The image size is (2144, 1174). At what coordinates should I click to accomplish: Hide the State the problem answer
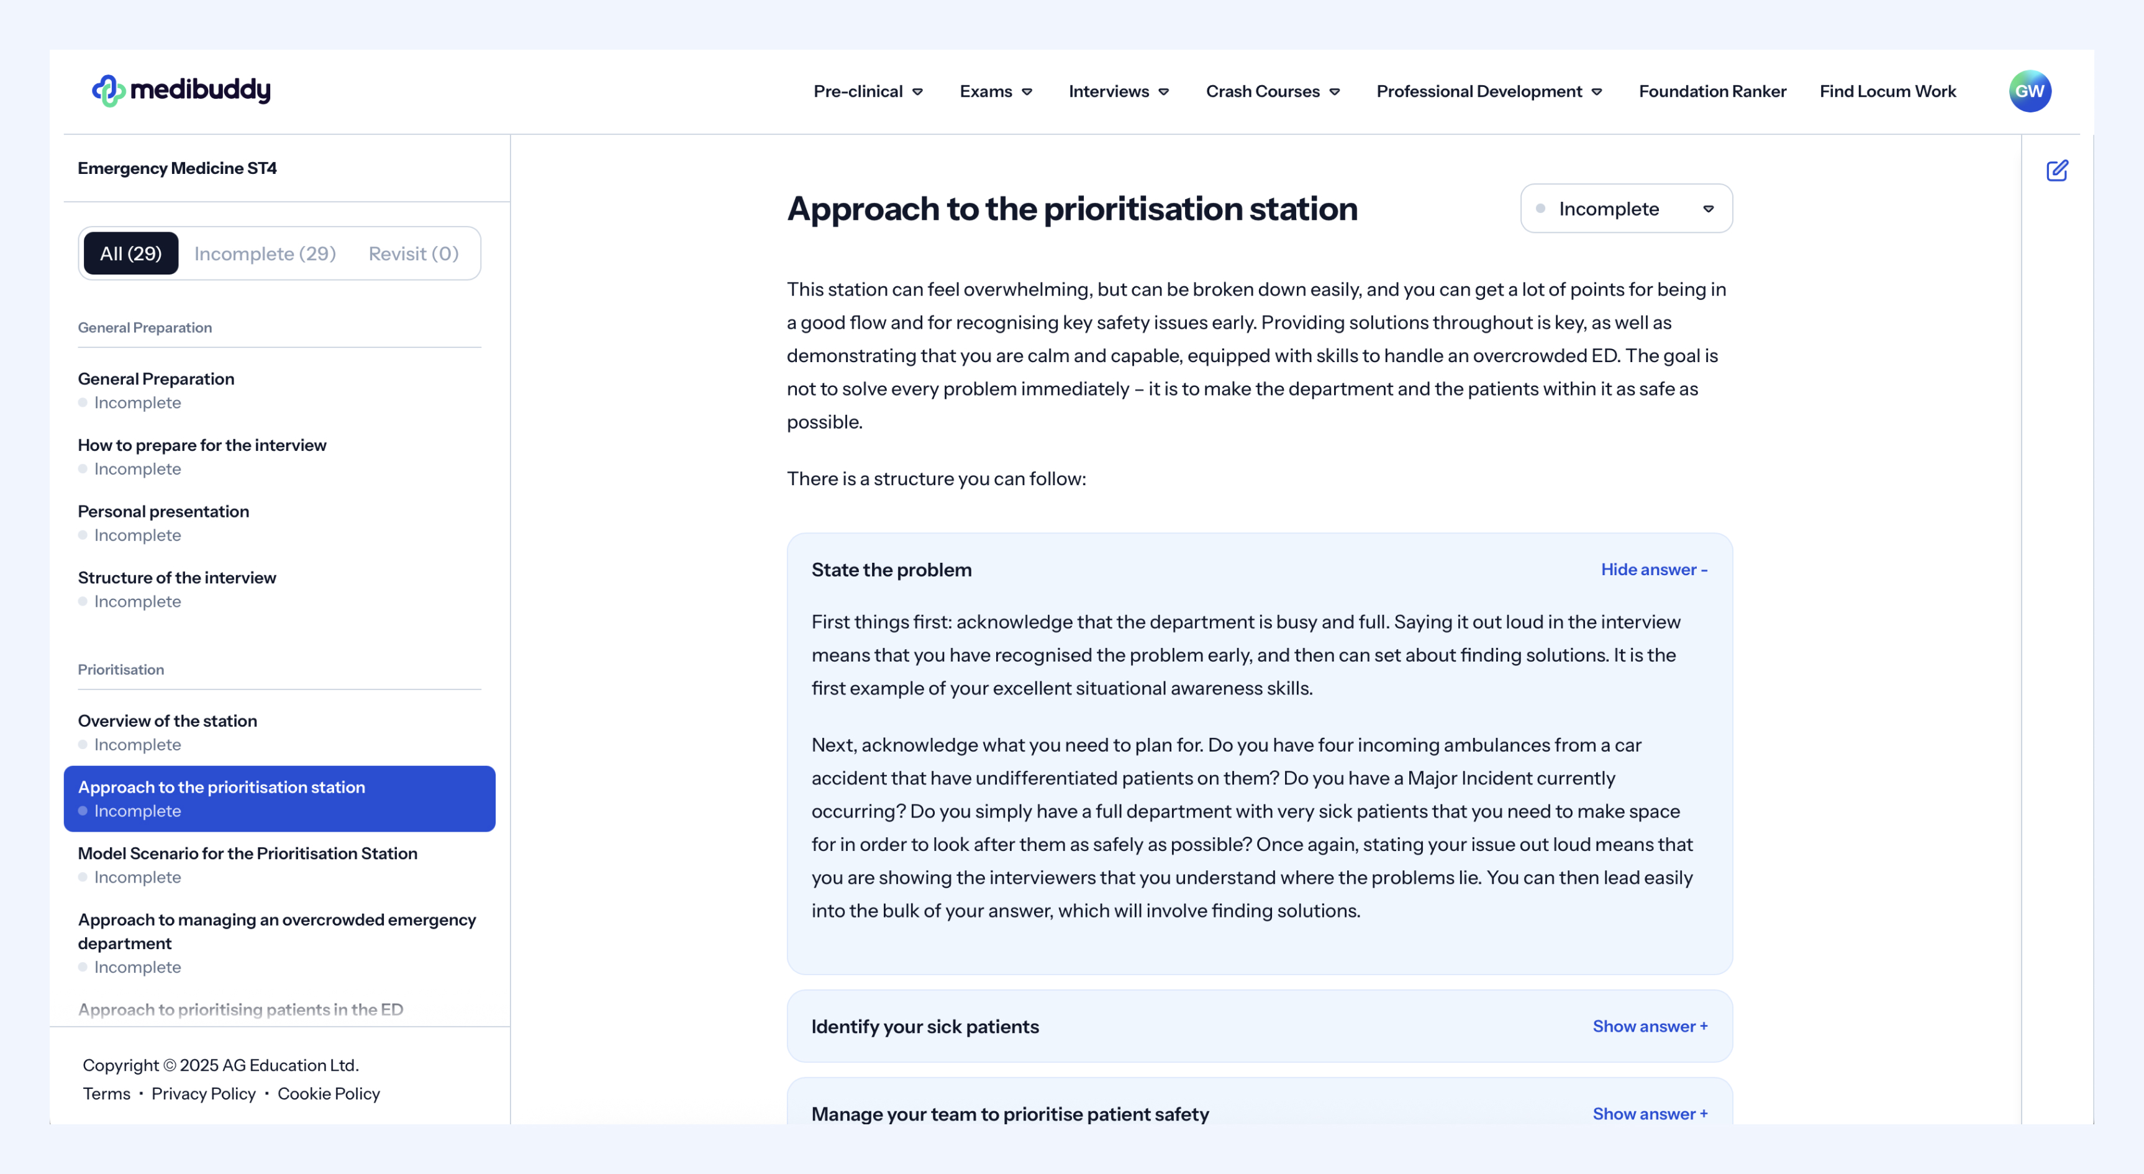pos(1653,570)
